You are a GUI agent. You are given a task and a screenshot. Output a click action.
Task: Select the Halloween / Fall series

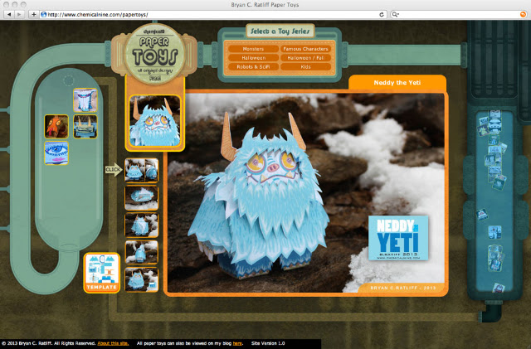coord(305,58)
